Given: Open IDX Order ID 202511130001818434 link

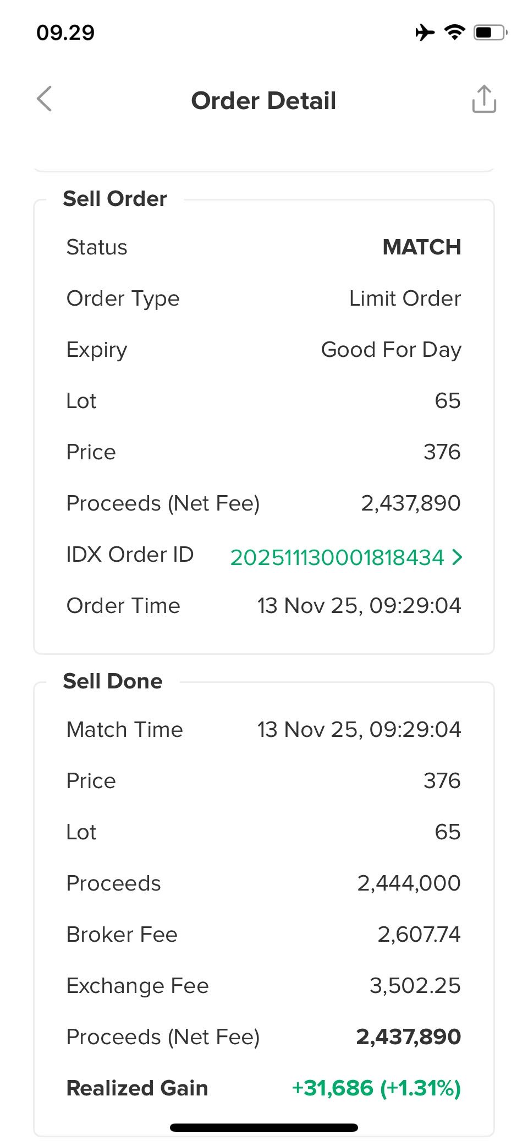Looking at the screenshot, I should point(337,557).
